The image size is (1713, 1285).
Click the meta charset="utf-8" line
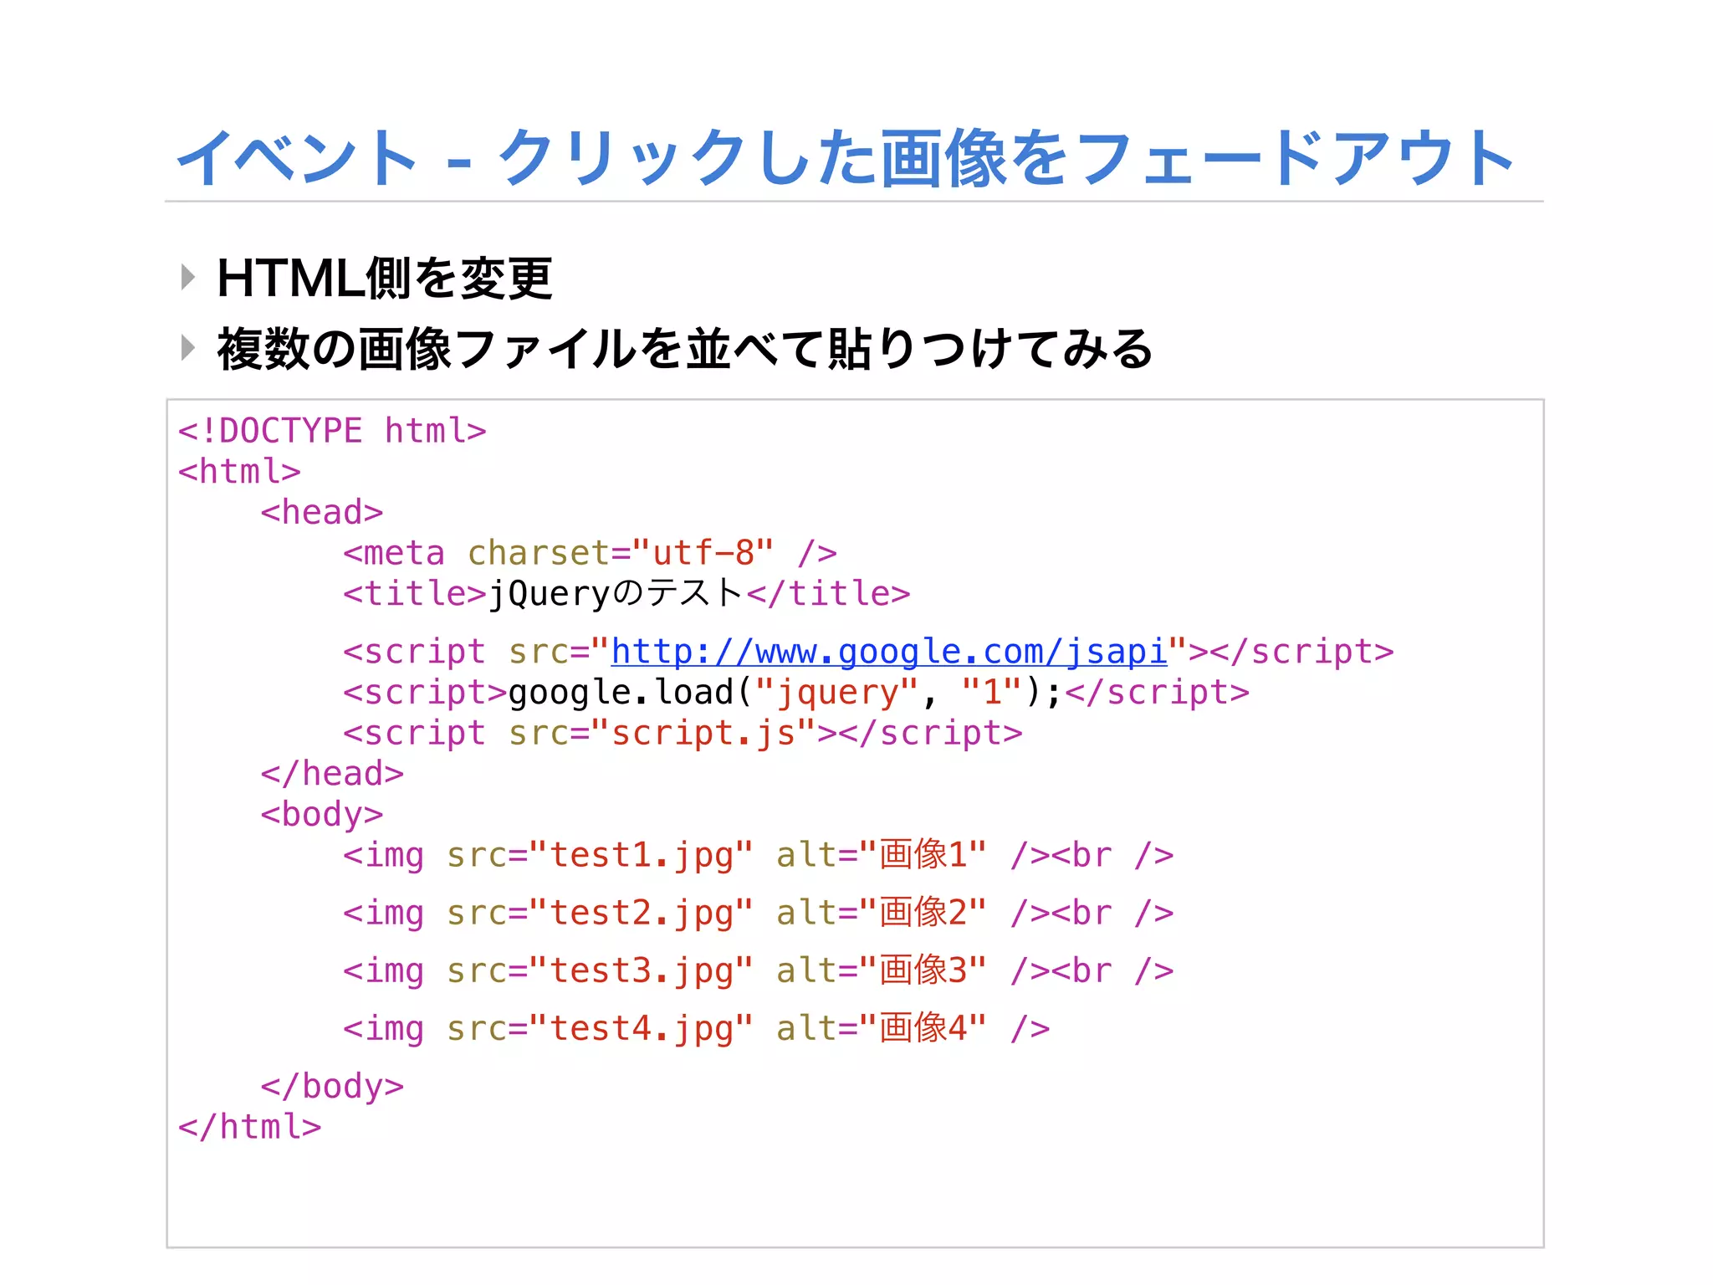[590, 554]
